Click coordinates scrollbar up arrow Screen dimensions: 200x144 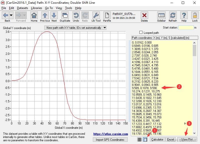click(x=194, y=43)
